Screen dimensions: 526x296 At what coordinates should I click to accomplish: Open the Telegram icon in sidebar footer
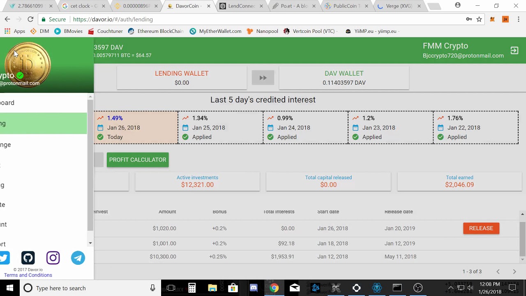click(78, 258)
